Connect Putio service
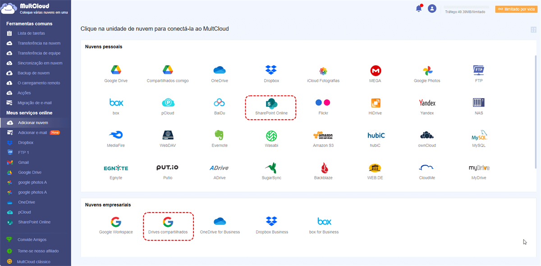541x266 pixels. pos(168,171)
